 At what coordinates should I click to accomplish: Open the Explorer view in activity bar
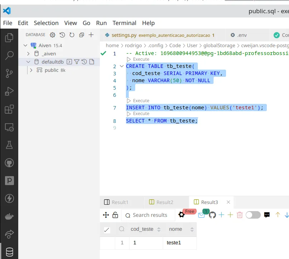[x=9, y=38]
